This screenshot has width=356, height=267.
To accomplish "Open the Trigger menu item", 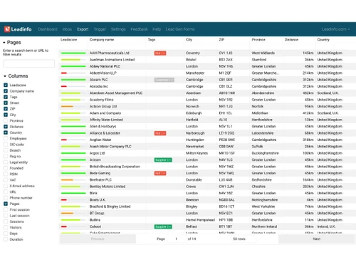I will [100, 29].
